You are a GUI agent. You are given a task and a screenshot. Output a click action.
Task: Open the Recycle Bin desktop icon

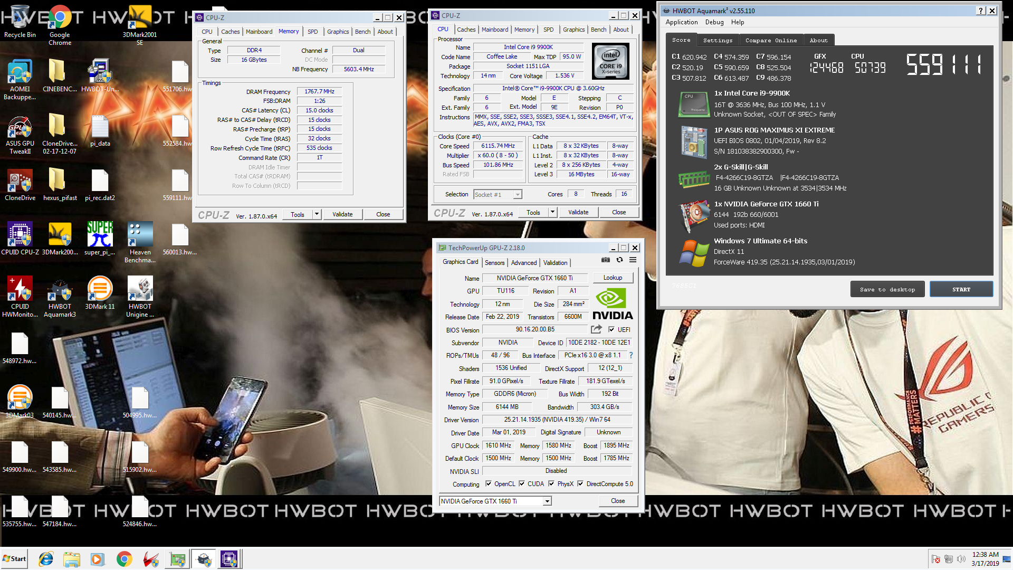(20, 21)
